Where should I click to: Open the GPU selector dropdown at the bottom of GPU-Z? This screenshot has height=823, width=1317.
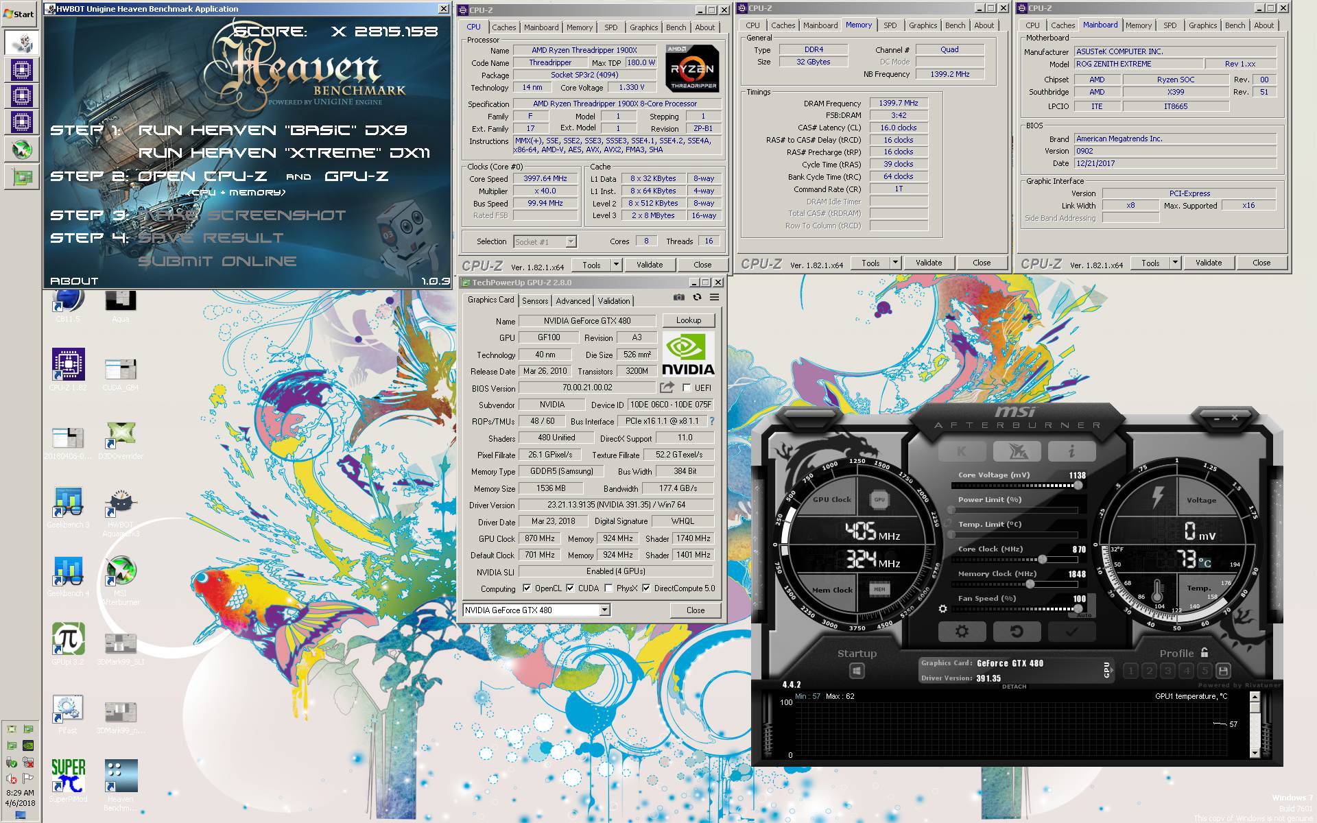[x=604, y=610]
